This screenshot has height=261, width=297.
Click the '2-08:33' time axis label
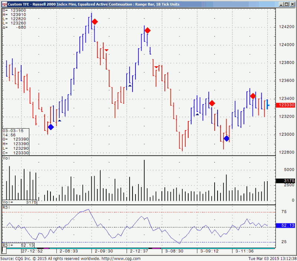69,251
